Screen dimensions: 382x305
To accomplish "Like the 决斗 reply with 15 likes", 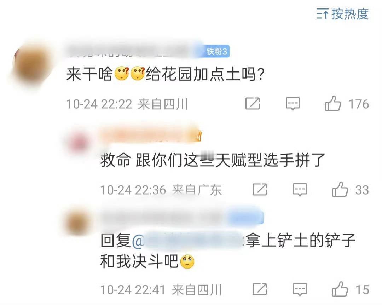I will tap(340, 289).
